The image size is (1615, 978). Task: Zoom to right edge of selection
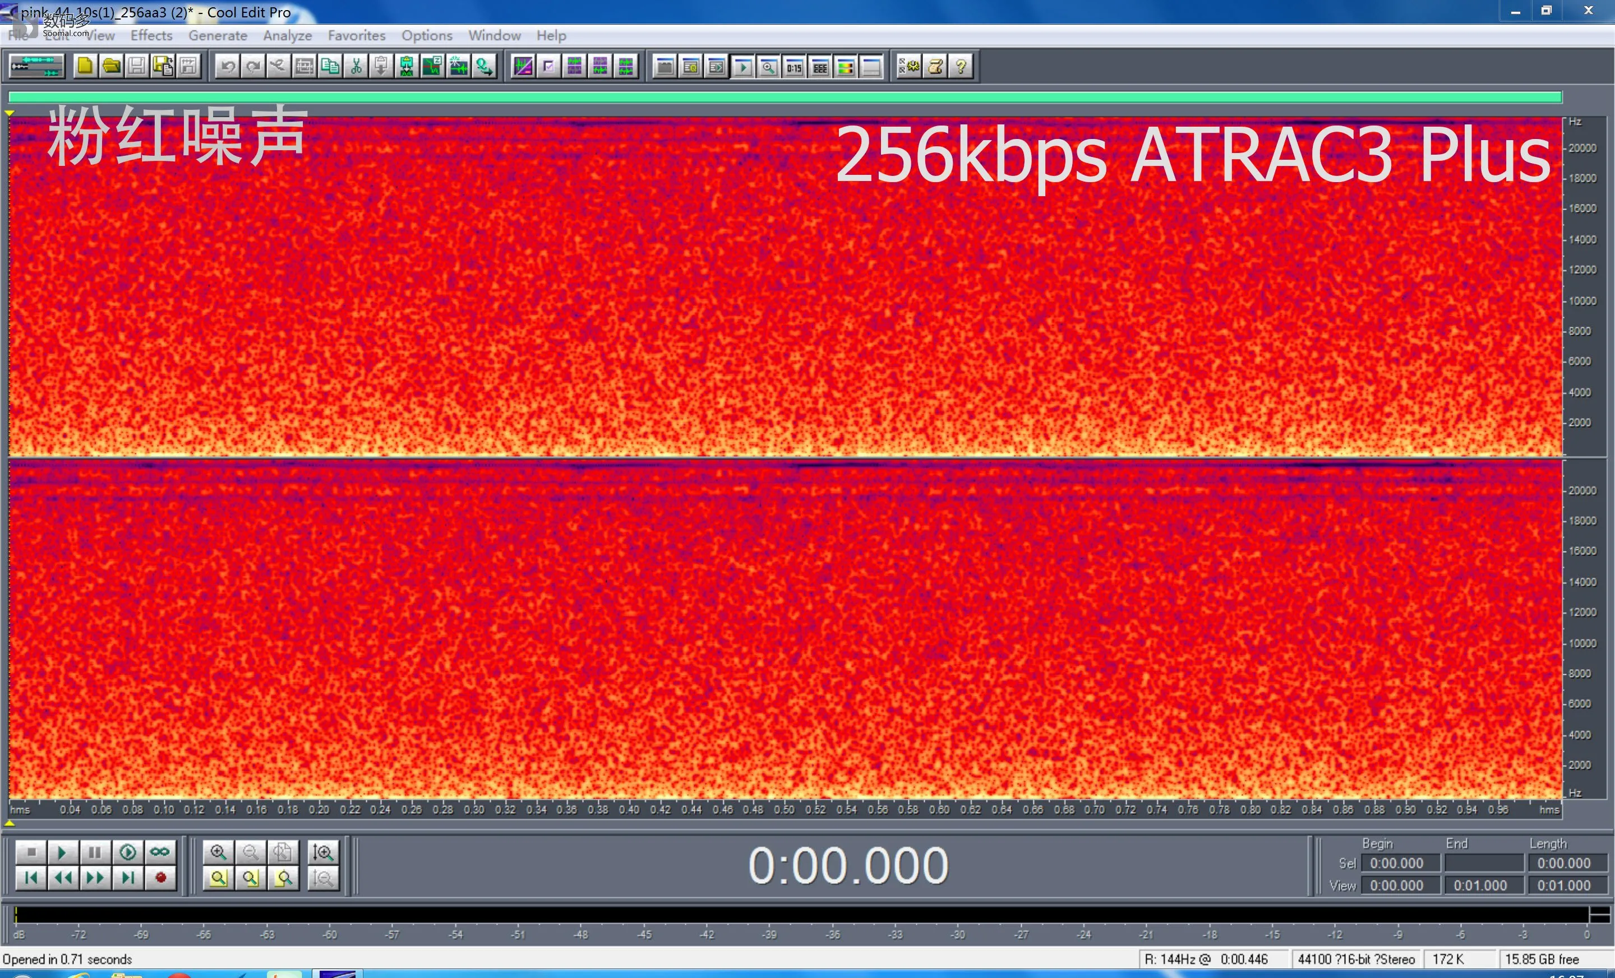click(283, 877)
